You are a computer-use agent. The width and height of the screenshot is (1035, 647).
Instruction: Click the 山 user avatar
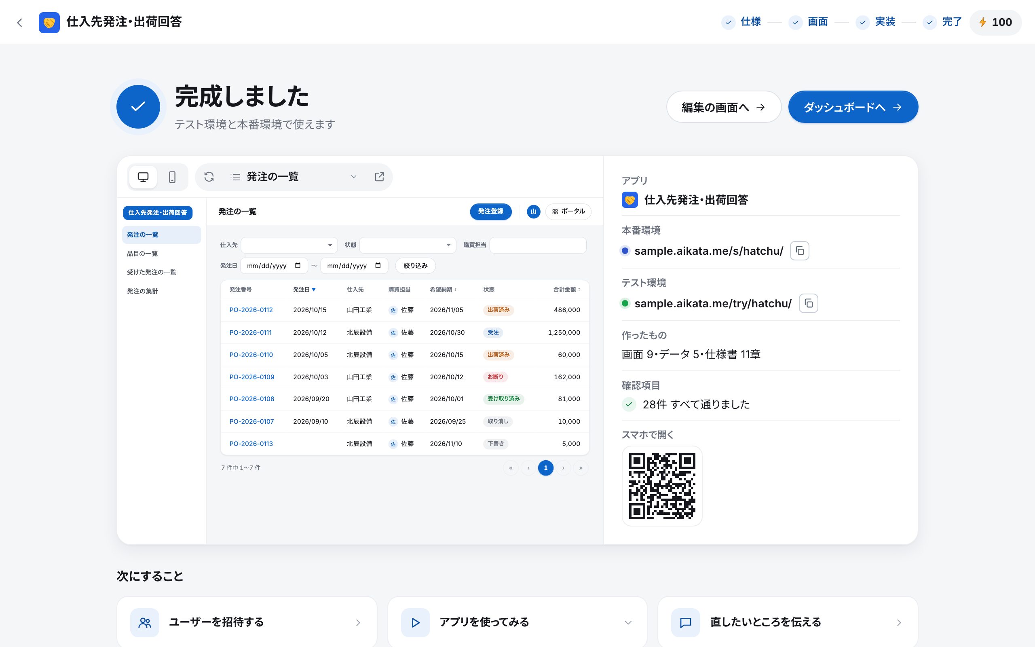point(533,211)
